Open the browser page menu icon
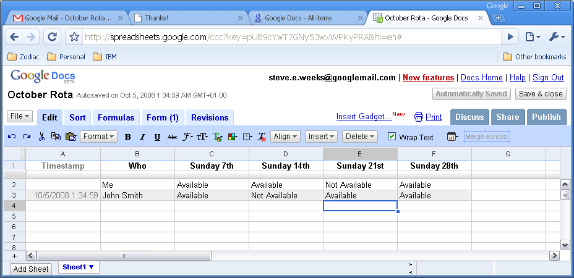The width and height of the screenshot is (574, 278). 533,37
